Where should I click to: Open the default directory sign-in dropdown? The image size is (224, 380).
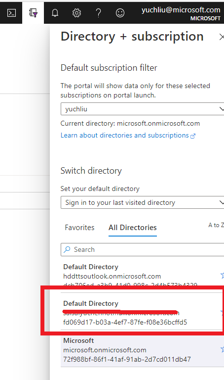click(142, 202)
